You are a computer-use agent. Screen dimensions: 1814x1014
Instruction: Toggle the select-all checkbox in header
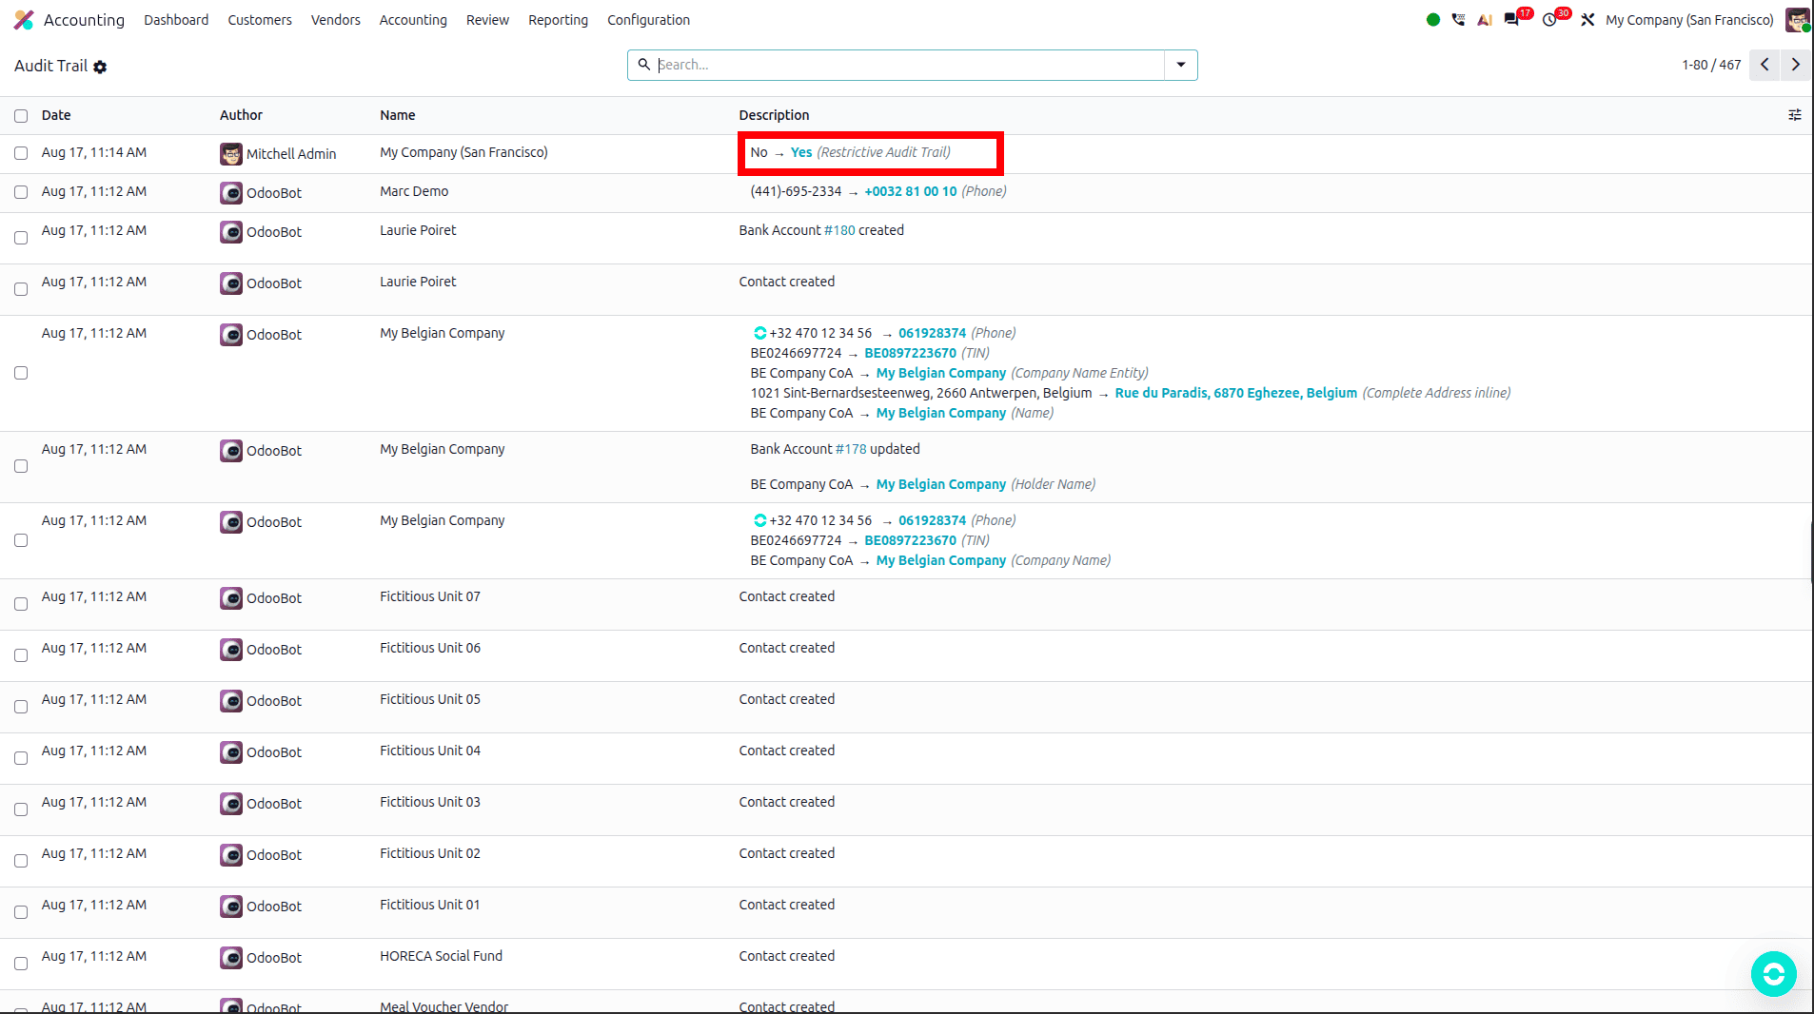[x=21, y=116]
